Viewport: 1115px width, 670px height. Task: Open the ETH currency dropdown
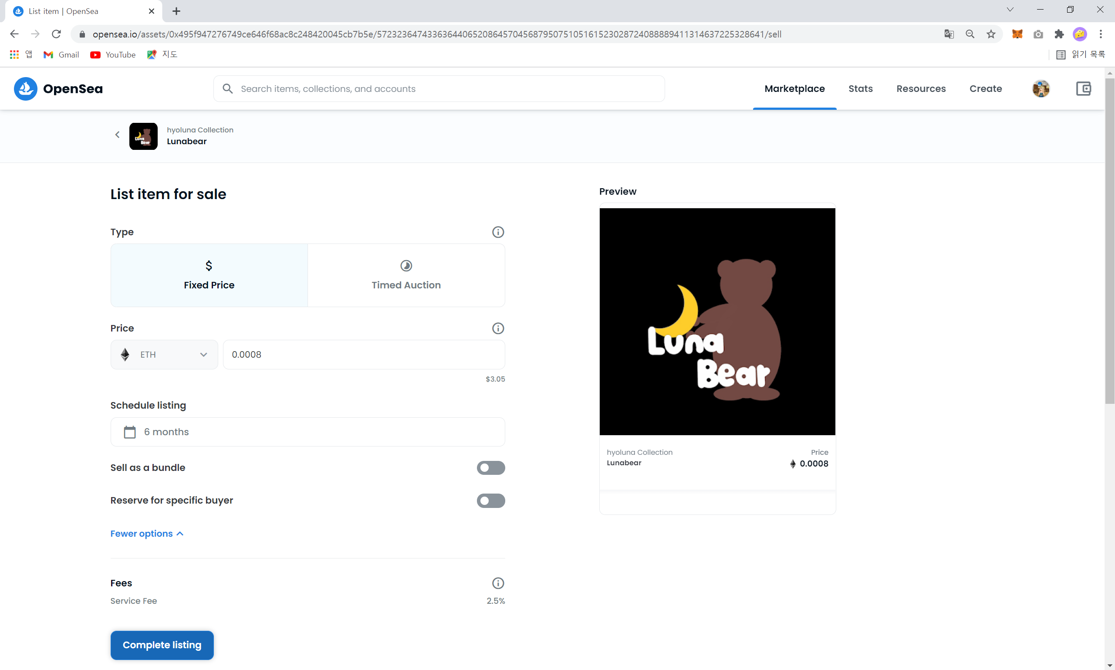[x=164, y=355]
